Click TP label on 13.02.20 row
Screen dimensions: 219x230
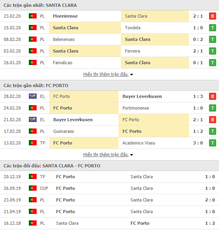pos(42,143)
